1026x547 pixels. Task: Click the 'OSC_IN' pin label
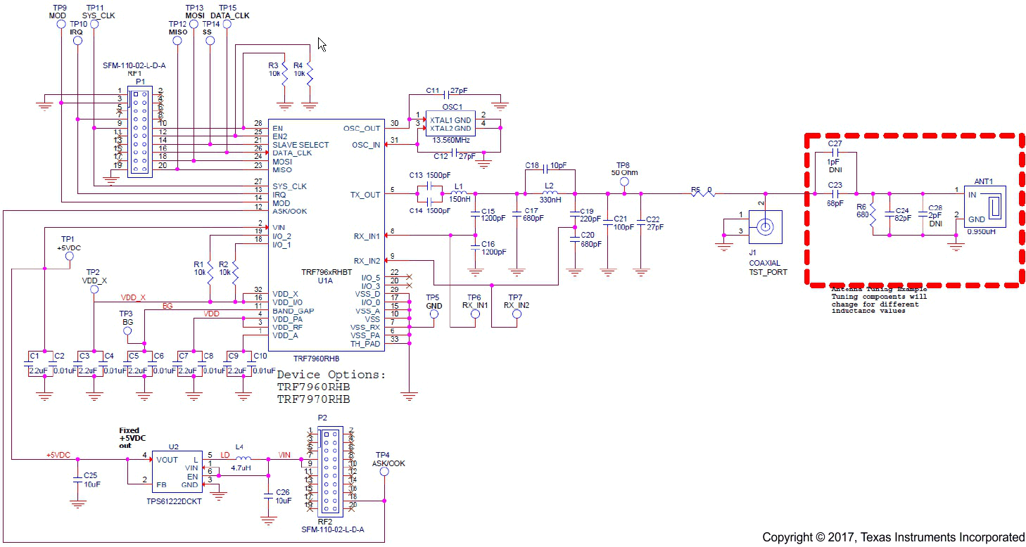tap(367, 145)
